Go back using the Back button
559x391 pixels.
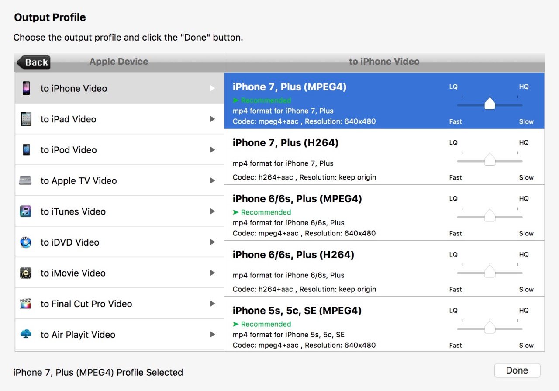(34, 62)
